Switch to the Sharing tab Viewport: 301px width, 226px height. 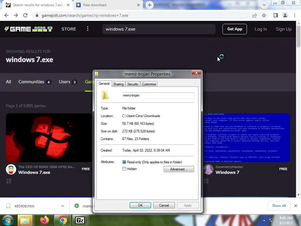tap(118, 84)
